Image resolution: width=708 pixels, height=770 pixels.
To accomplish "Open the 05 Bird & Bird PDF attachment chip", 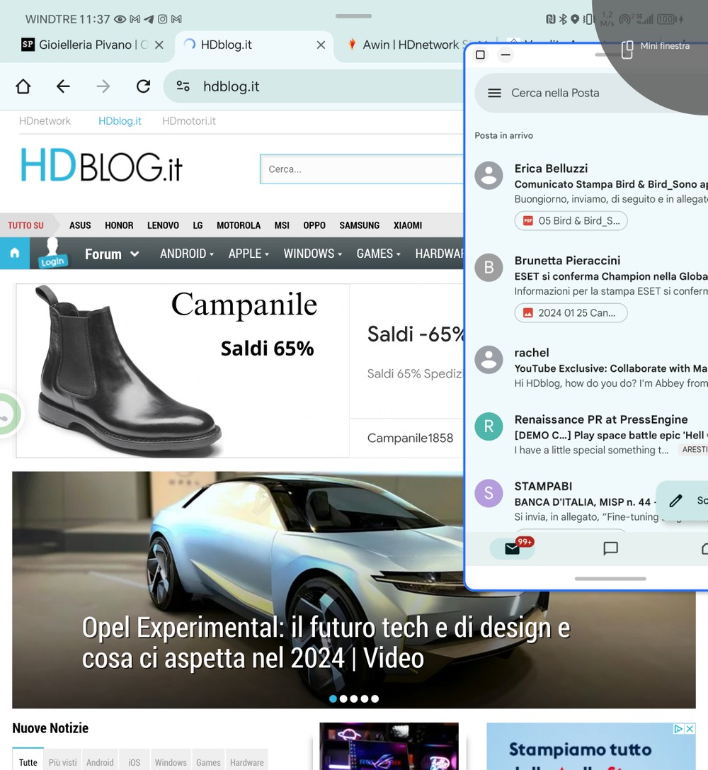I will [571, 221].
